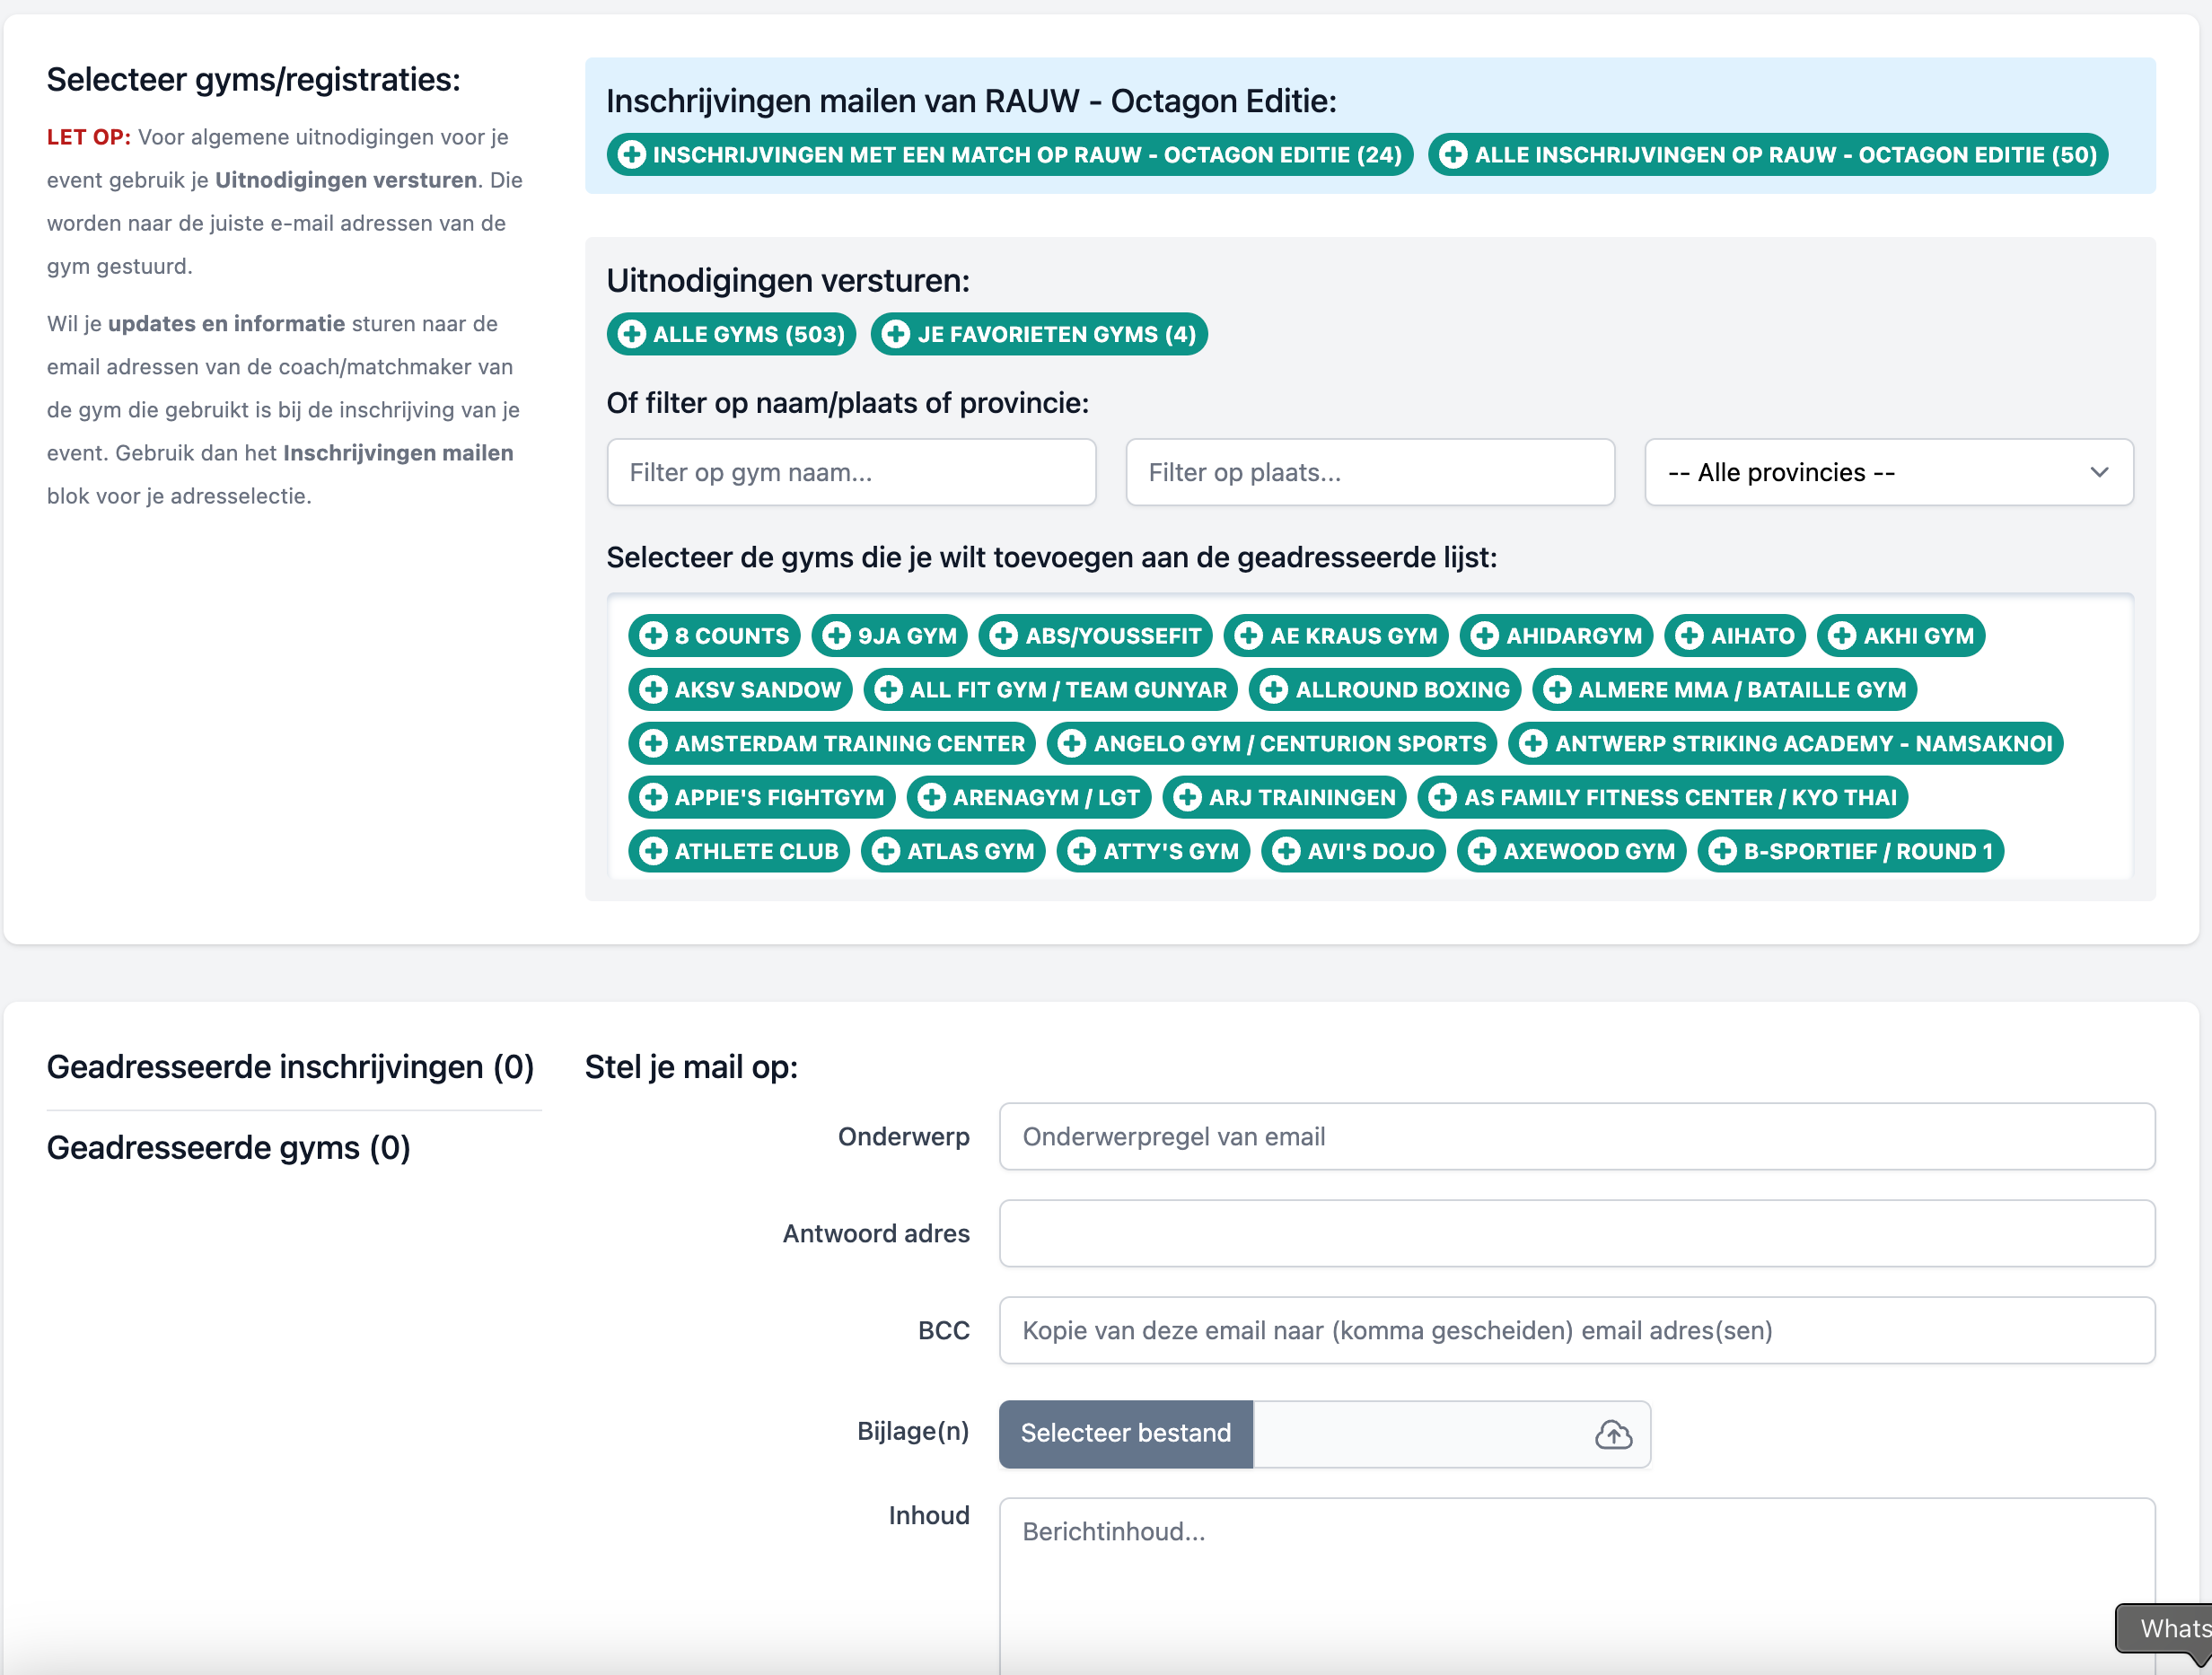Click plus icon on Angelo Gym / Centurion Sports
The height and width of the screenshot is (1675, 2212).
click(x=1072, y=744)
